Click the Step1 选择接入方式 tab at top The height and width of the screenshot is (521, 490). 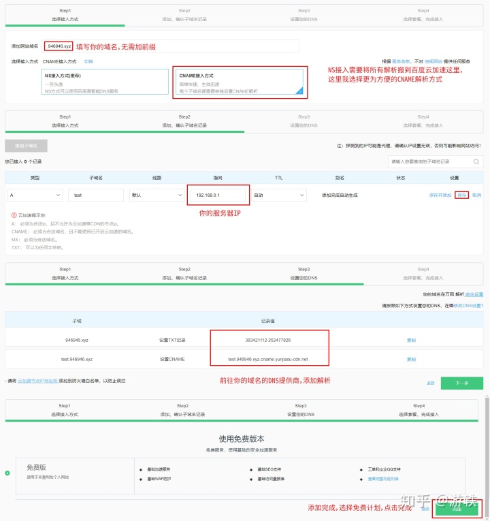tap(65, 14)
